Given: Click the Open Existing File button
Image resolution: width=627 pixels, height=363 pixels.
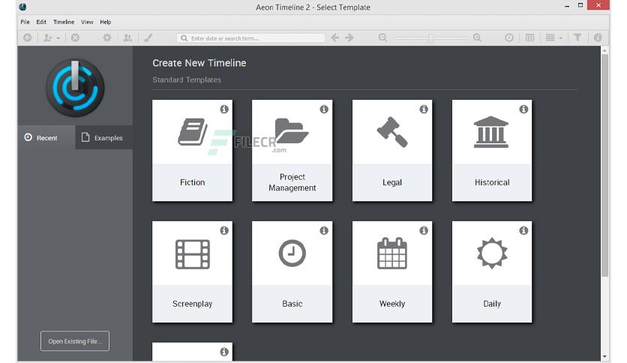Looking at the screenshot, I should 75,341.
